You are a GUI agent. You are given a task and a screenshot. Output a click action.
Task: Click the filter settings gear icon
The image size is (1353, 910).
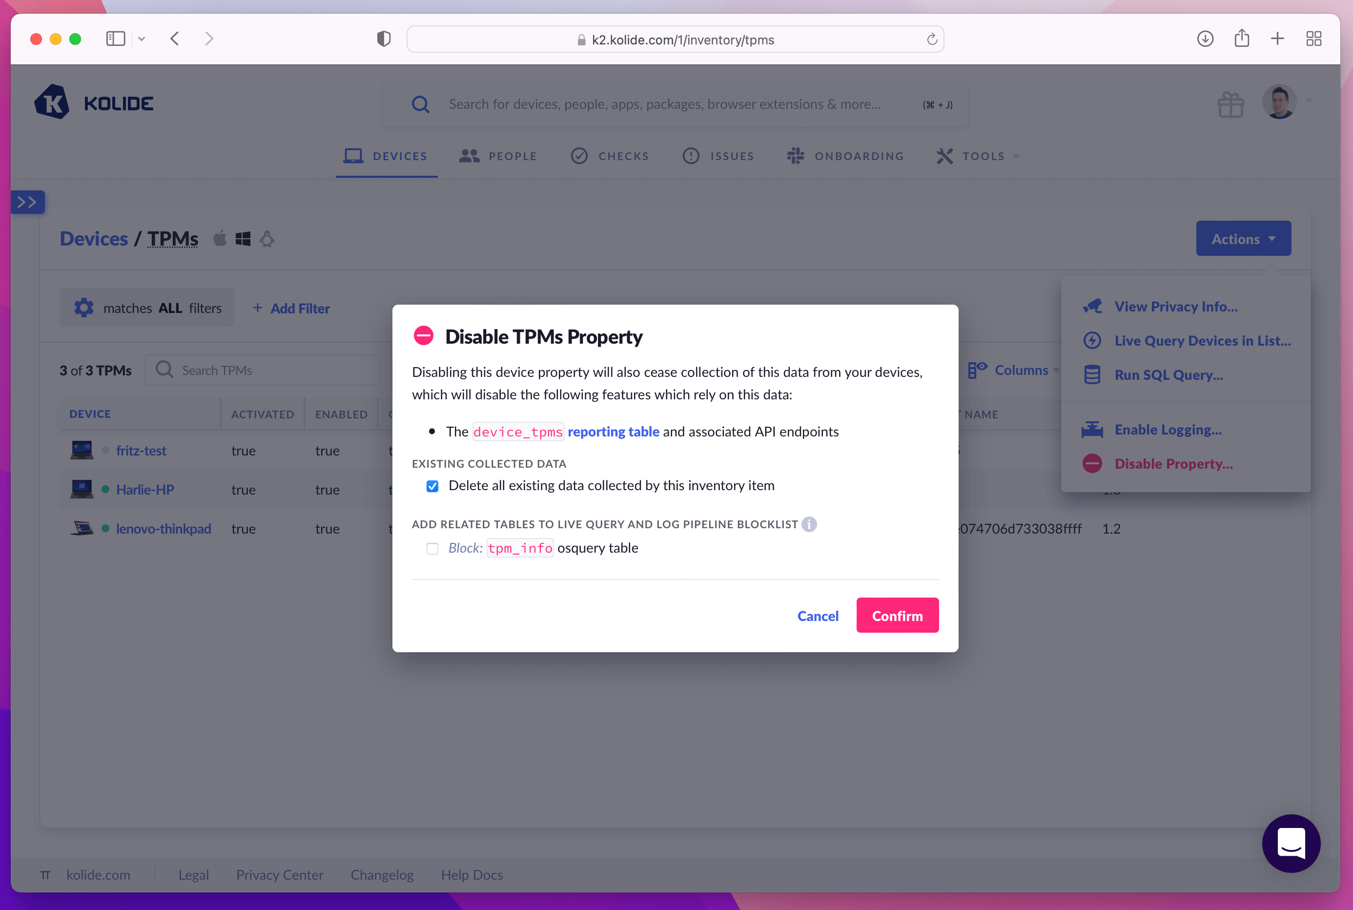click(83, 308)
